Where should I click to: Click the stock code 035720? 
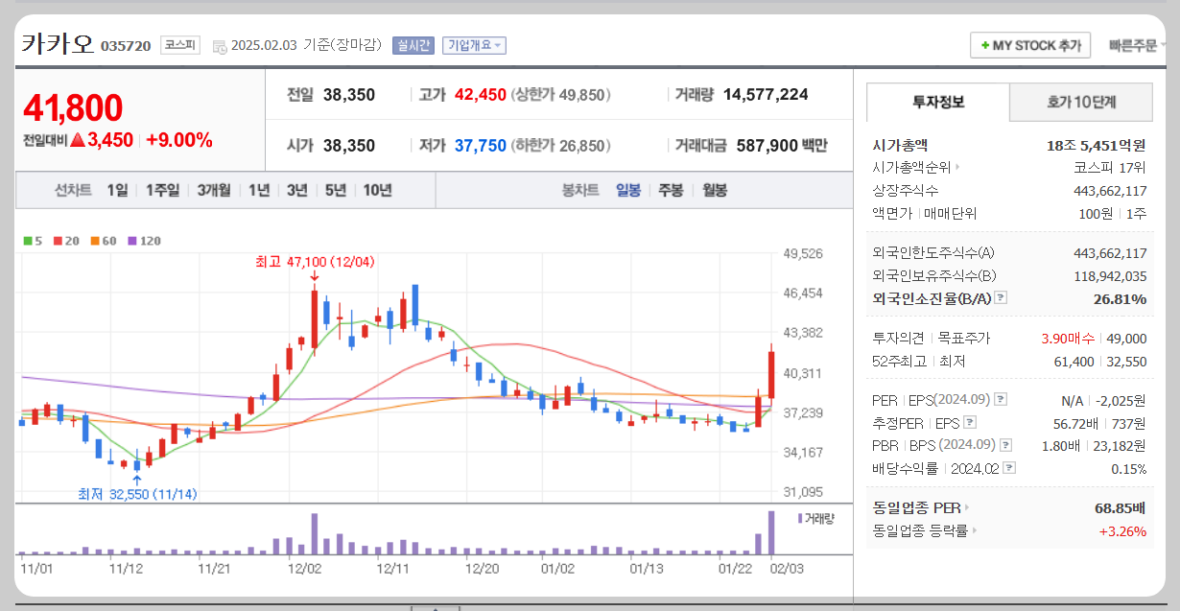tap(126, 46)
